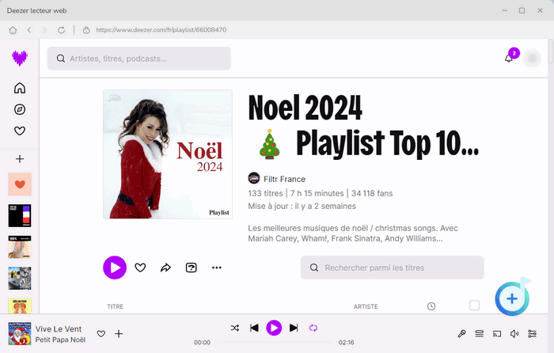Search within playlist titles field
The image size is (554, 353).
[x=393, y=268]
